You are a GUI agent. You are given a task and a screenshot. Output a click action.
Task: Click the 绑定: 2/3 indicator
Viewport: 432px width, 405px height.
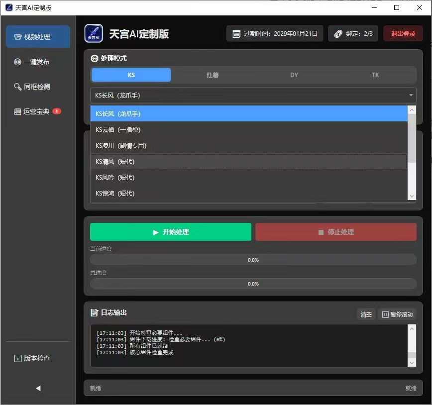pos(353,34)
